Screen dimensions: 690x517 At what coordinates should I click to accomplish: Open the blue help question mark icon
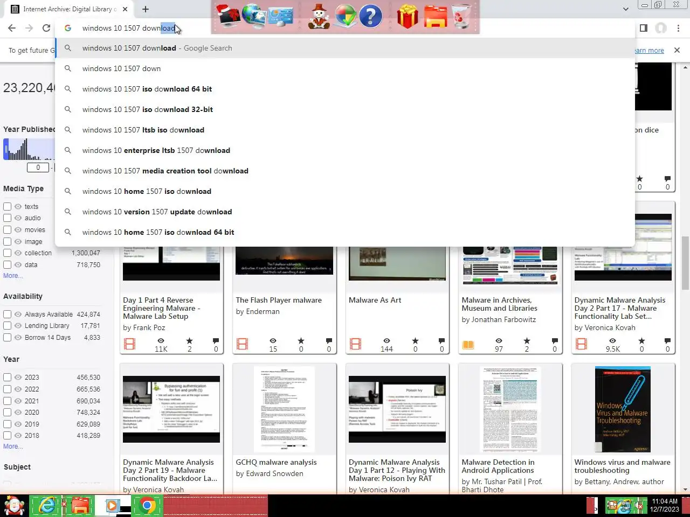coord(370,16)
